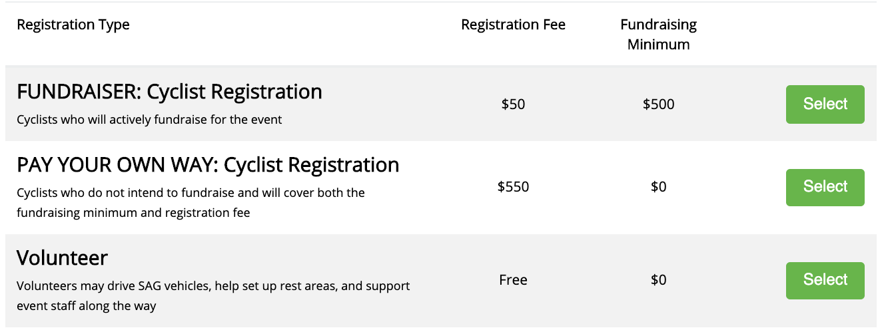Click the $550 registration fee value
Viewport: 878px width, 330px height.
(x=513, y=187)
